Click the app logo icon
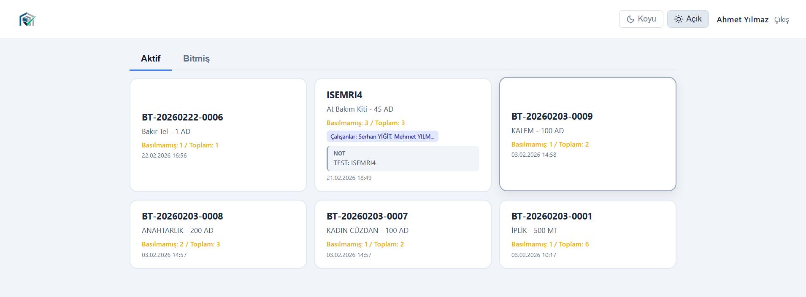The width and height of the screenshot is (806, 297). pyautogui.click(x=27, y=19)
